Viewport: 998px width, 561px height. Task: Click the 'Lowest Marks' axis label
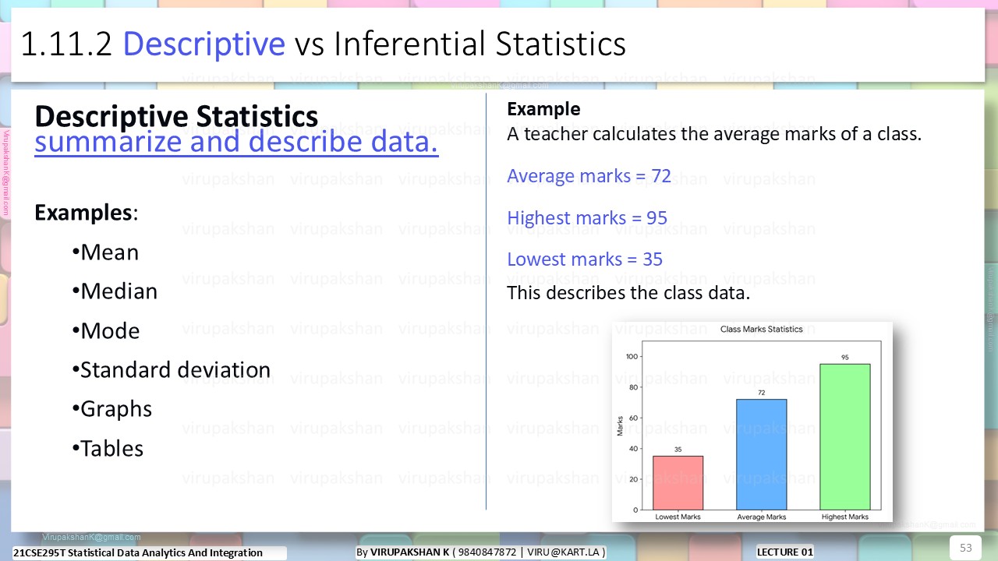[678, 517]
